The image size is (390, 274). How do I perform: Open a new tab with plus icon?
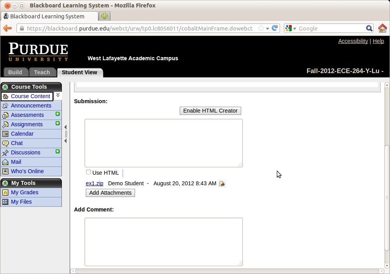(105, 16)
